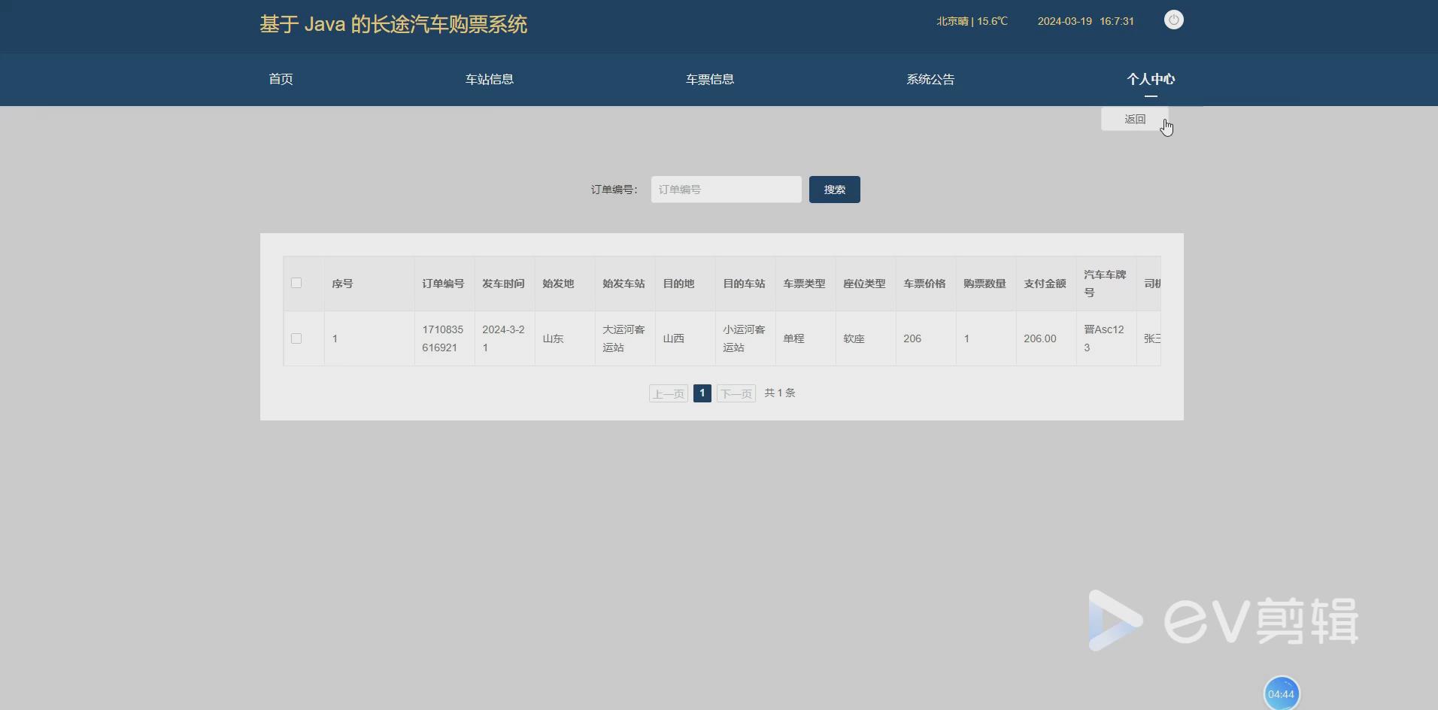Click the site title 基于 Java 的长途汽车购票系统
This screenshot has width=1438, height=710.
coord(393,24)
